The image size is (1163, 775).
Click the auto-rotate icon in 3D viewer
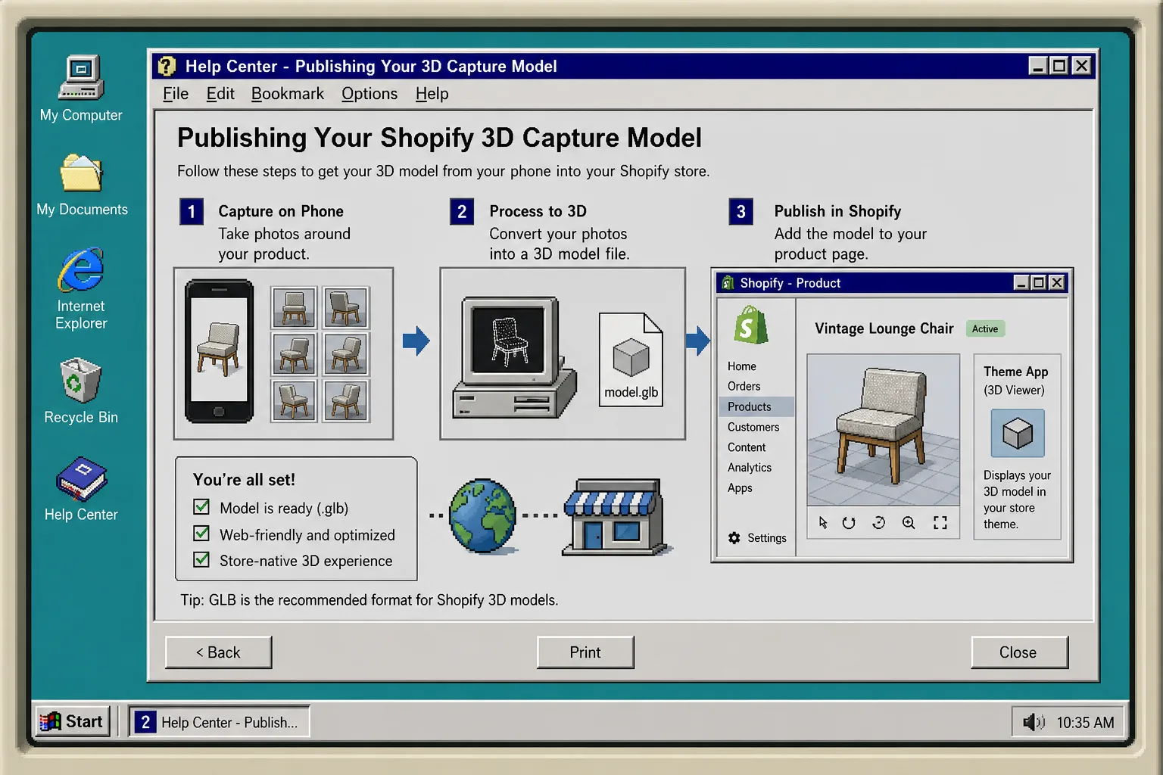(x=878, y=523)
